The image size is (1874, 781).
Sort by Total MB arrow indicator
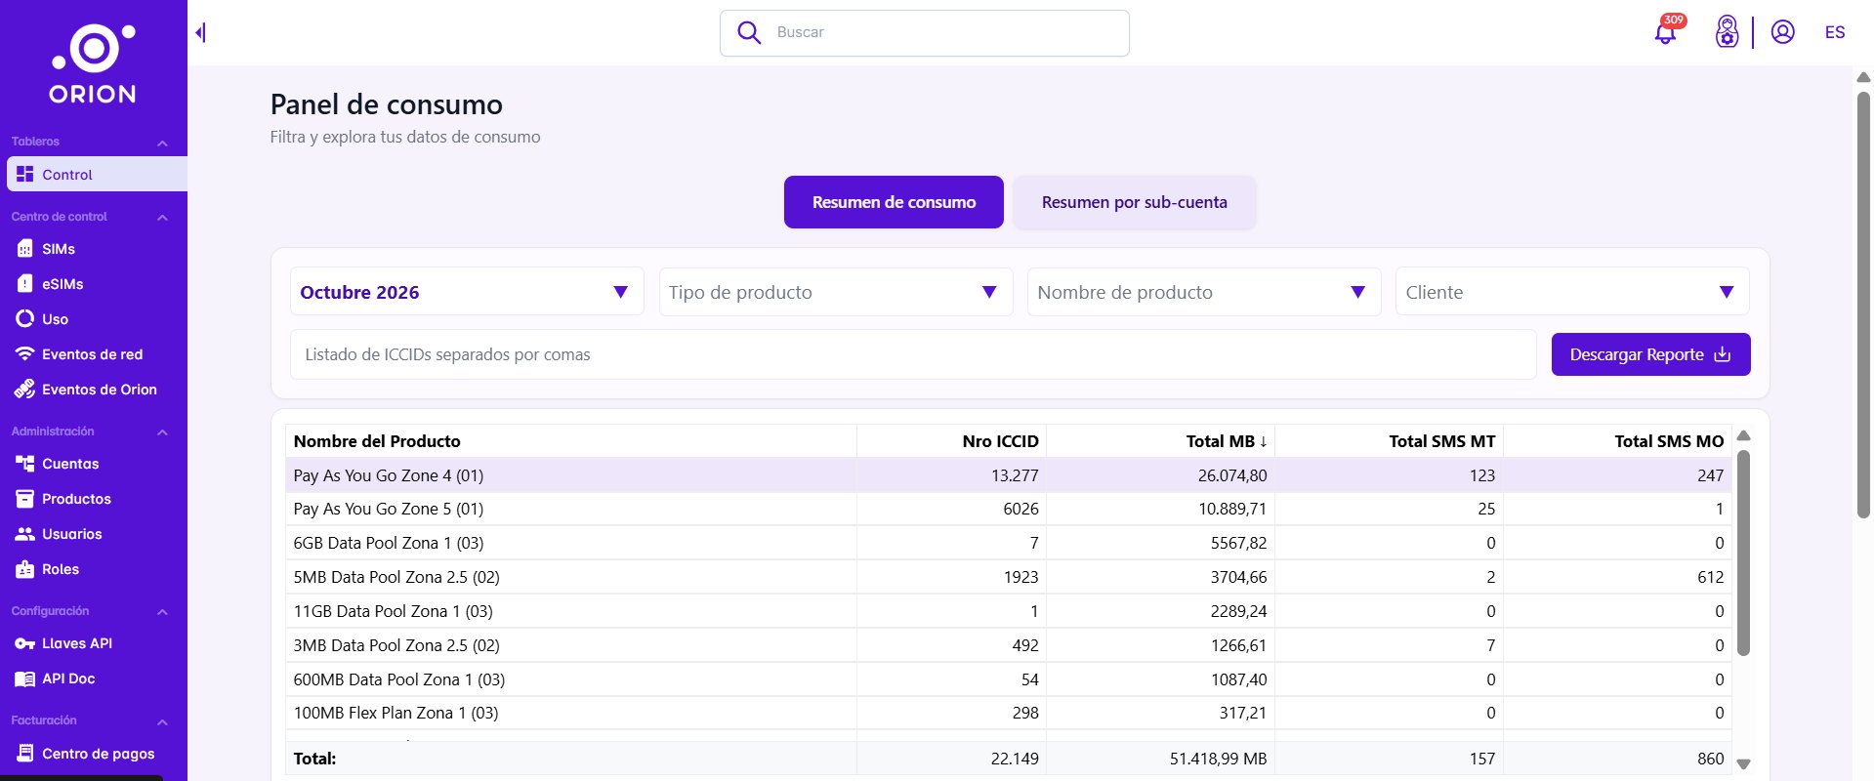[1264, 441]
